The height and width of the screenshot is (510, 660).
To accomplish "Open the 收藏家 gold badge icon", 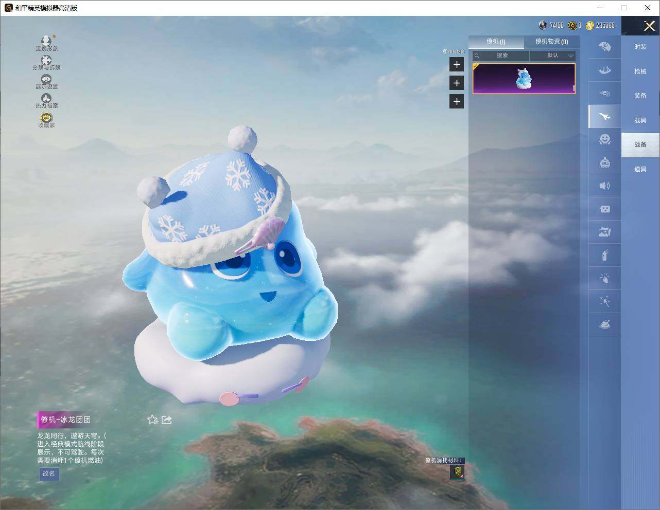I will (46, 118).
